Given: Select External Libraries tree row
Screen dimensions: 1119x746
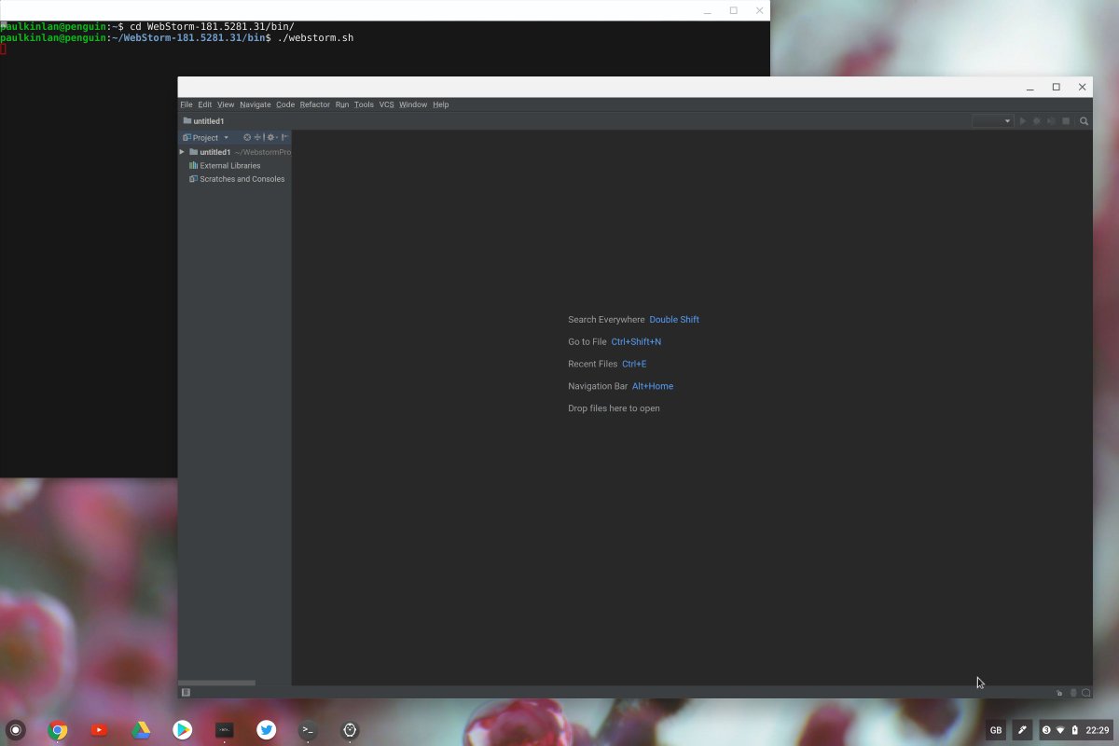Looking at the screenshot, I should [x=235, y=165].
